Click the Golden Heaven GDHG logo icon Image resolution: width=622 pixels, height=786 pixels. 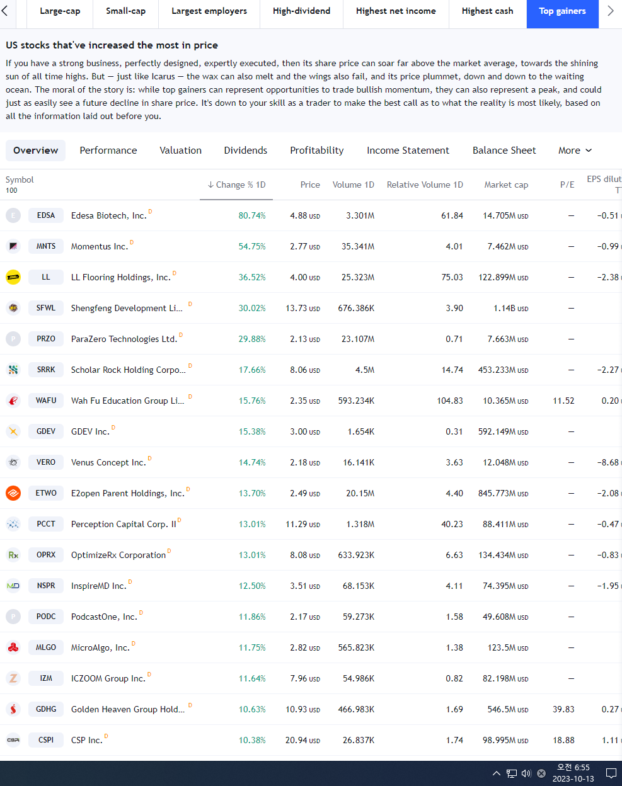point(13,709)
